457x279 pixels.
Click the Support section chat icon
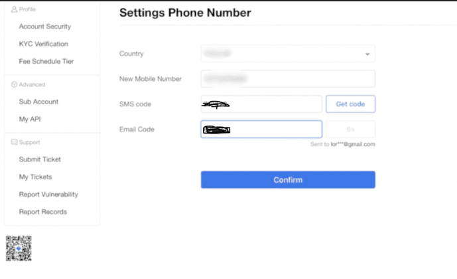[x=14, y=142]
